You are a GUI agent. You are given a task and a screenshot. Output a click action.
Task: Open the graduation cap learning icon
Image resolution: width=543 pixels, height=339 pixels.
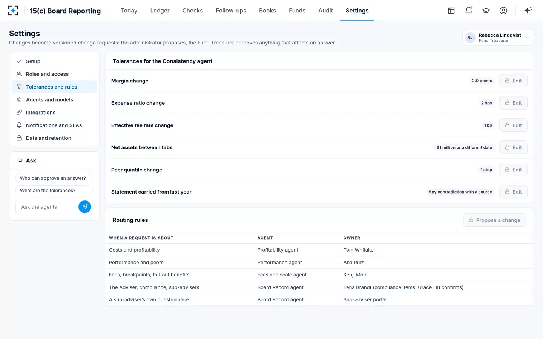pos(486,11)
